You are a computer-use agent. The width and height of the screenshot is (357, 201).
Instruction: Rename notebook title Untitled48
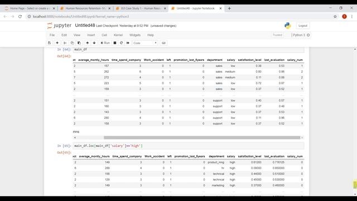coord(85,26)
